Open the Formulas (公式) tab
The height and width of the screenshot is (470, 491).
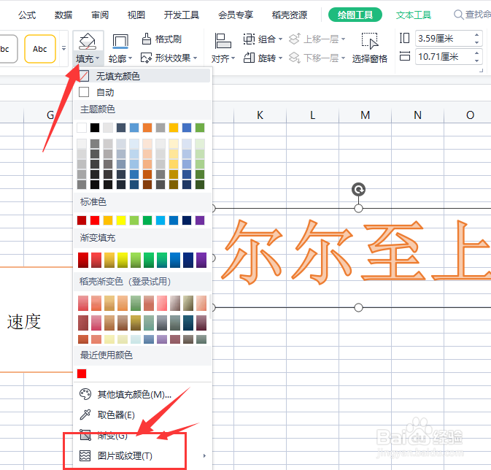(27, 15)
